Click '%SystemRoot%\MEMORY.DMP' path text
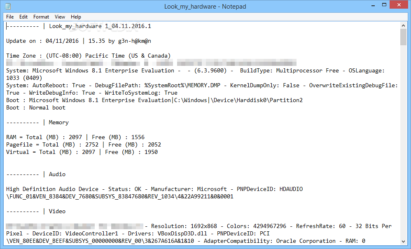Screen dimensions: 411x249 [182, 85]
